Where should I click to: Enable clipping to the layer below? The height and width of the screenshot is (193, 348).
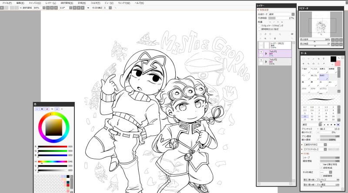coord(259,26)
